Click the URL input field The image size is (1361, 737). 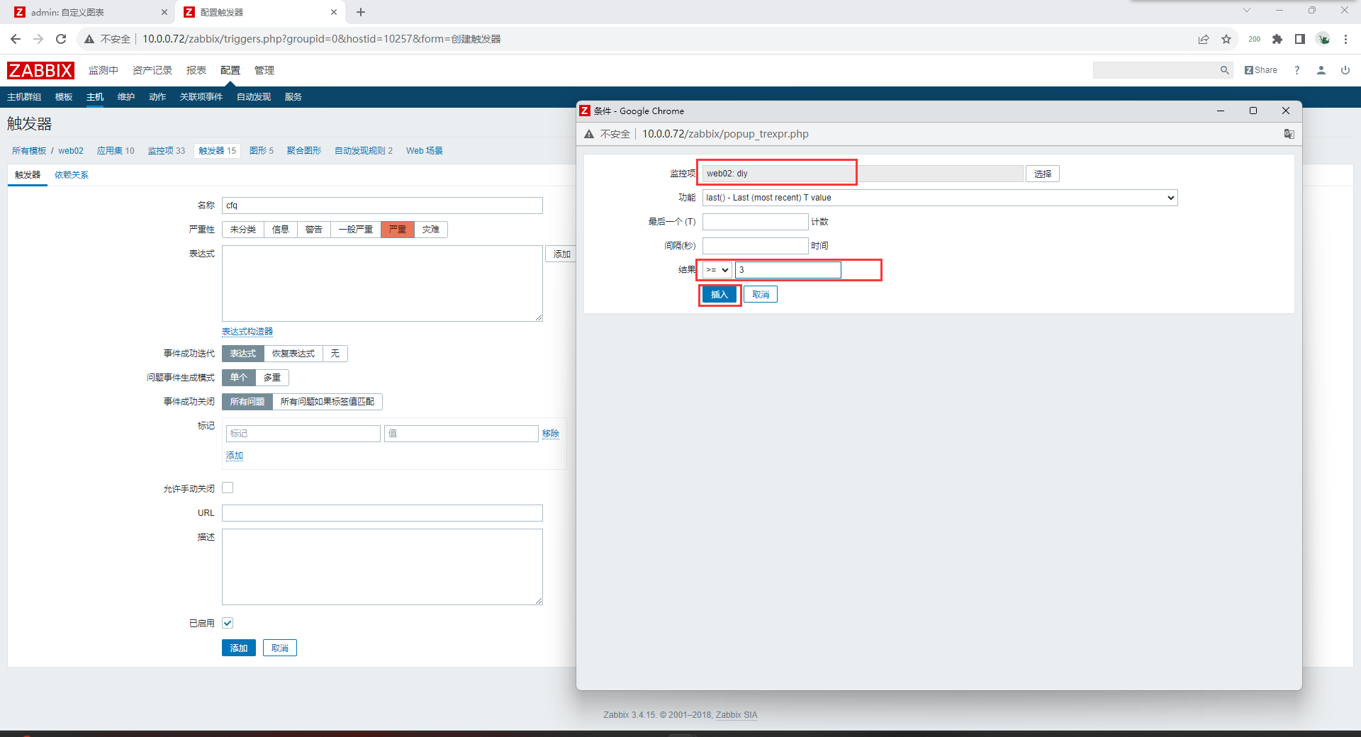click(x=382, y=513)
